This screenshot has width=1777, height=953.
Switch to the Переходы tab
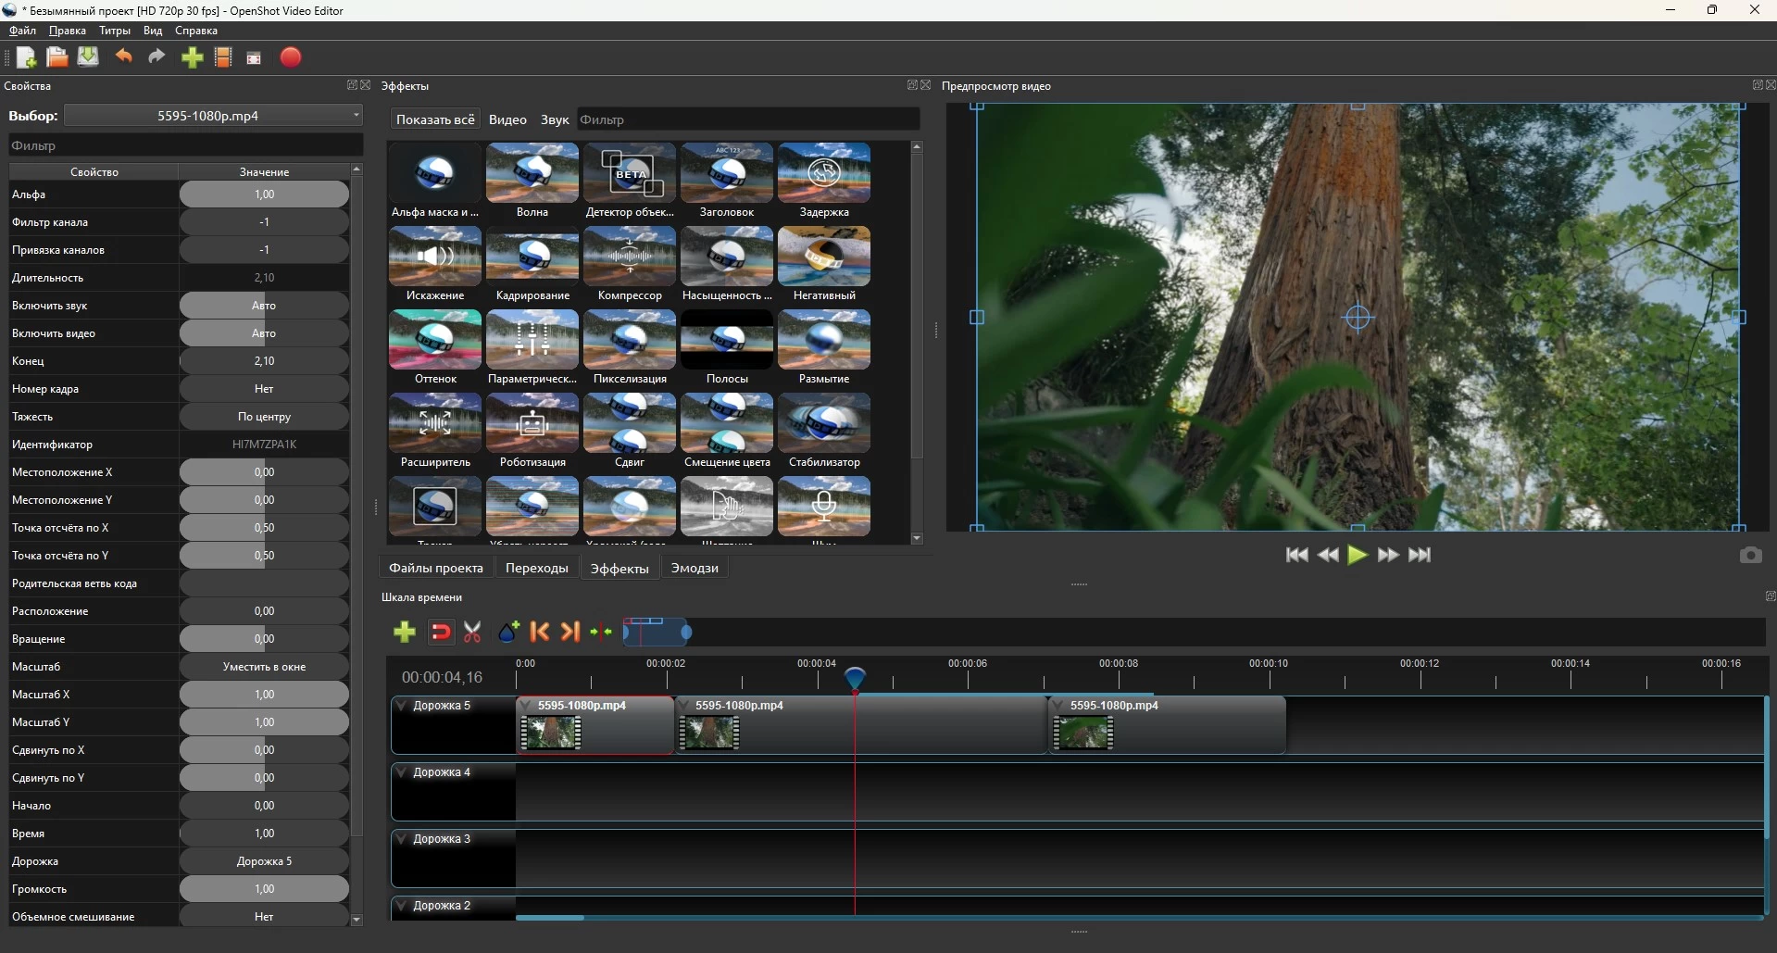[x=537, y=568]
